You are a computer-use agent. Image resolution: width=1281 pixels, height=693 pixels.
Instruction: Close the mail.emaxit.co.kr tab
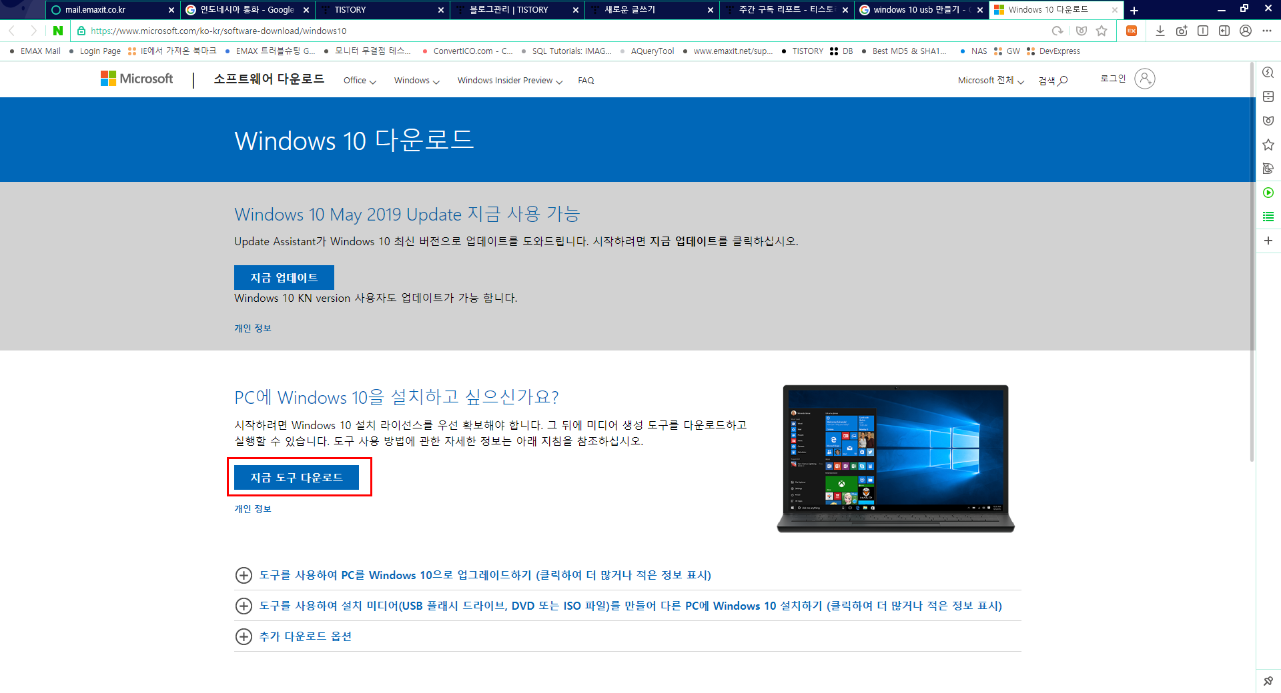tap(171, 10)
